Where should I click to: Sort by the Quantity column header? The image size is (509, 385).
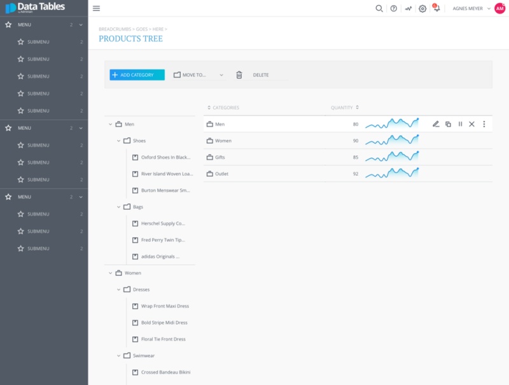pyautogui.click(x=344, y=108)
